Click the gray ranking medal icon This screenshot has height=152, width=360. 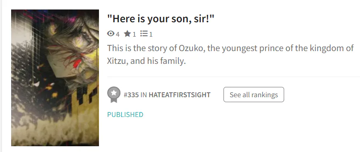114,94
